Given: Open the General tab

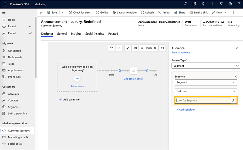Looking at the screenshot, I should click(62, 34).
